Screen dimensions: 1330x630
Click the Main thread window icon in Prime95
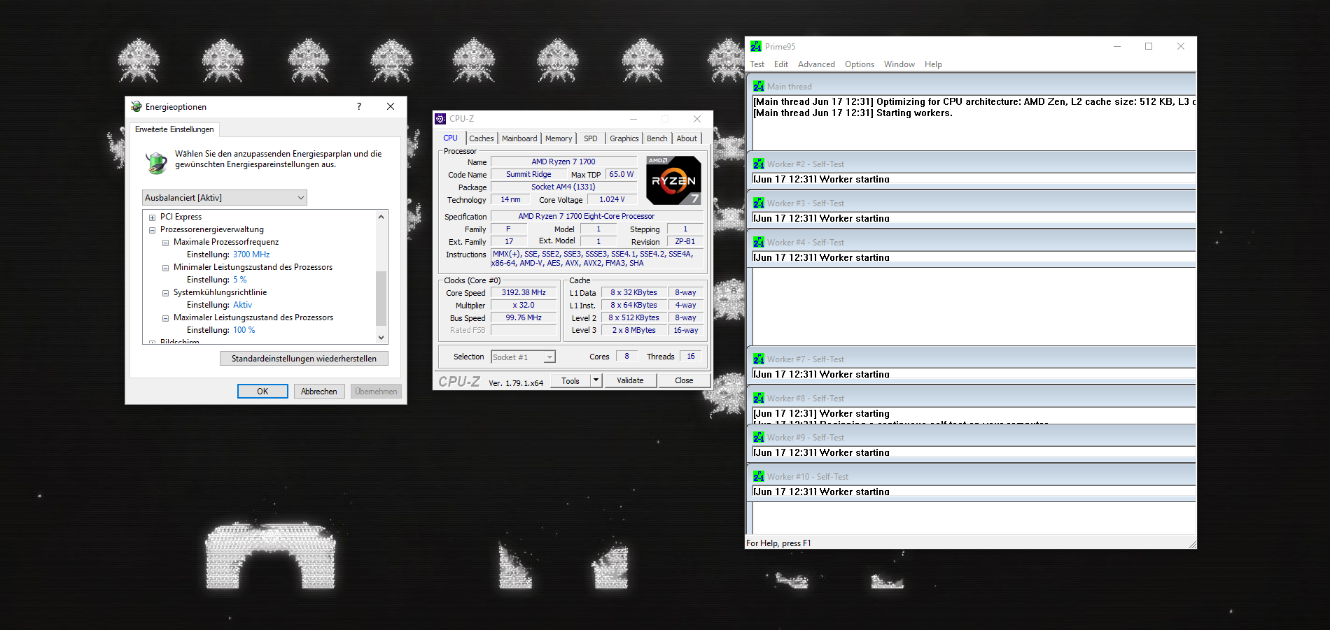click(759, 87)
